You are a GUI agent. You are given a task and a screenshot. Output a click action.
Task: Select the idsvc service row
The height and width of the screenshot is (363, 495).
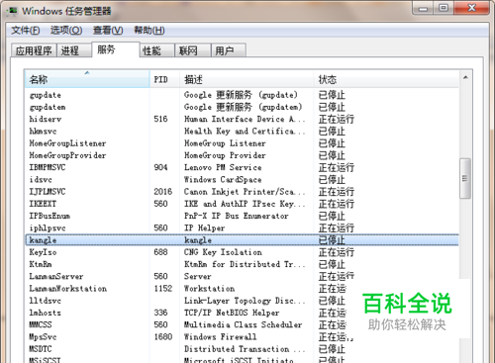pyautogui.click(x=242, y=180)
